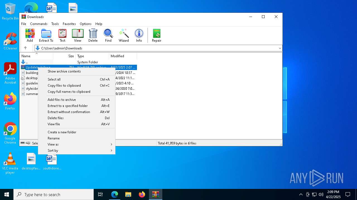Click the Firefox taskbar icon
The width and height of the screenshot is (357, 200).
142,194
